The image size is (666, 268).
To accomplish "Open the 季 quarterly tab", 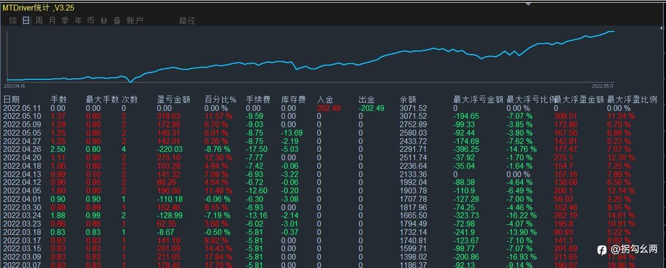I will 65,20.
